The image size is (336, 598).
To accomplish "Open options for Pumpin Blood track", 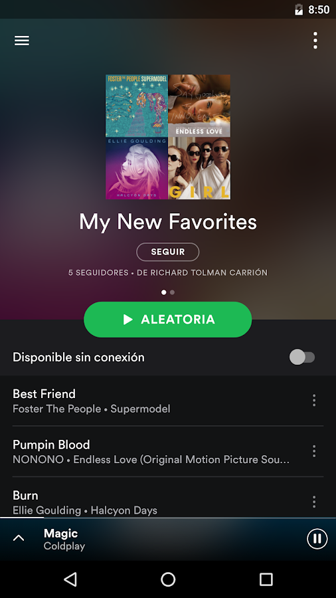I will coord(314,451).
